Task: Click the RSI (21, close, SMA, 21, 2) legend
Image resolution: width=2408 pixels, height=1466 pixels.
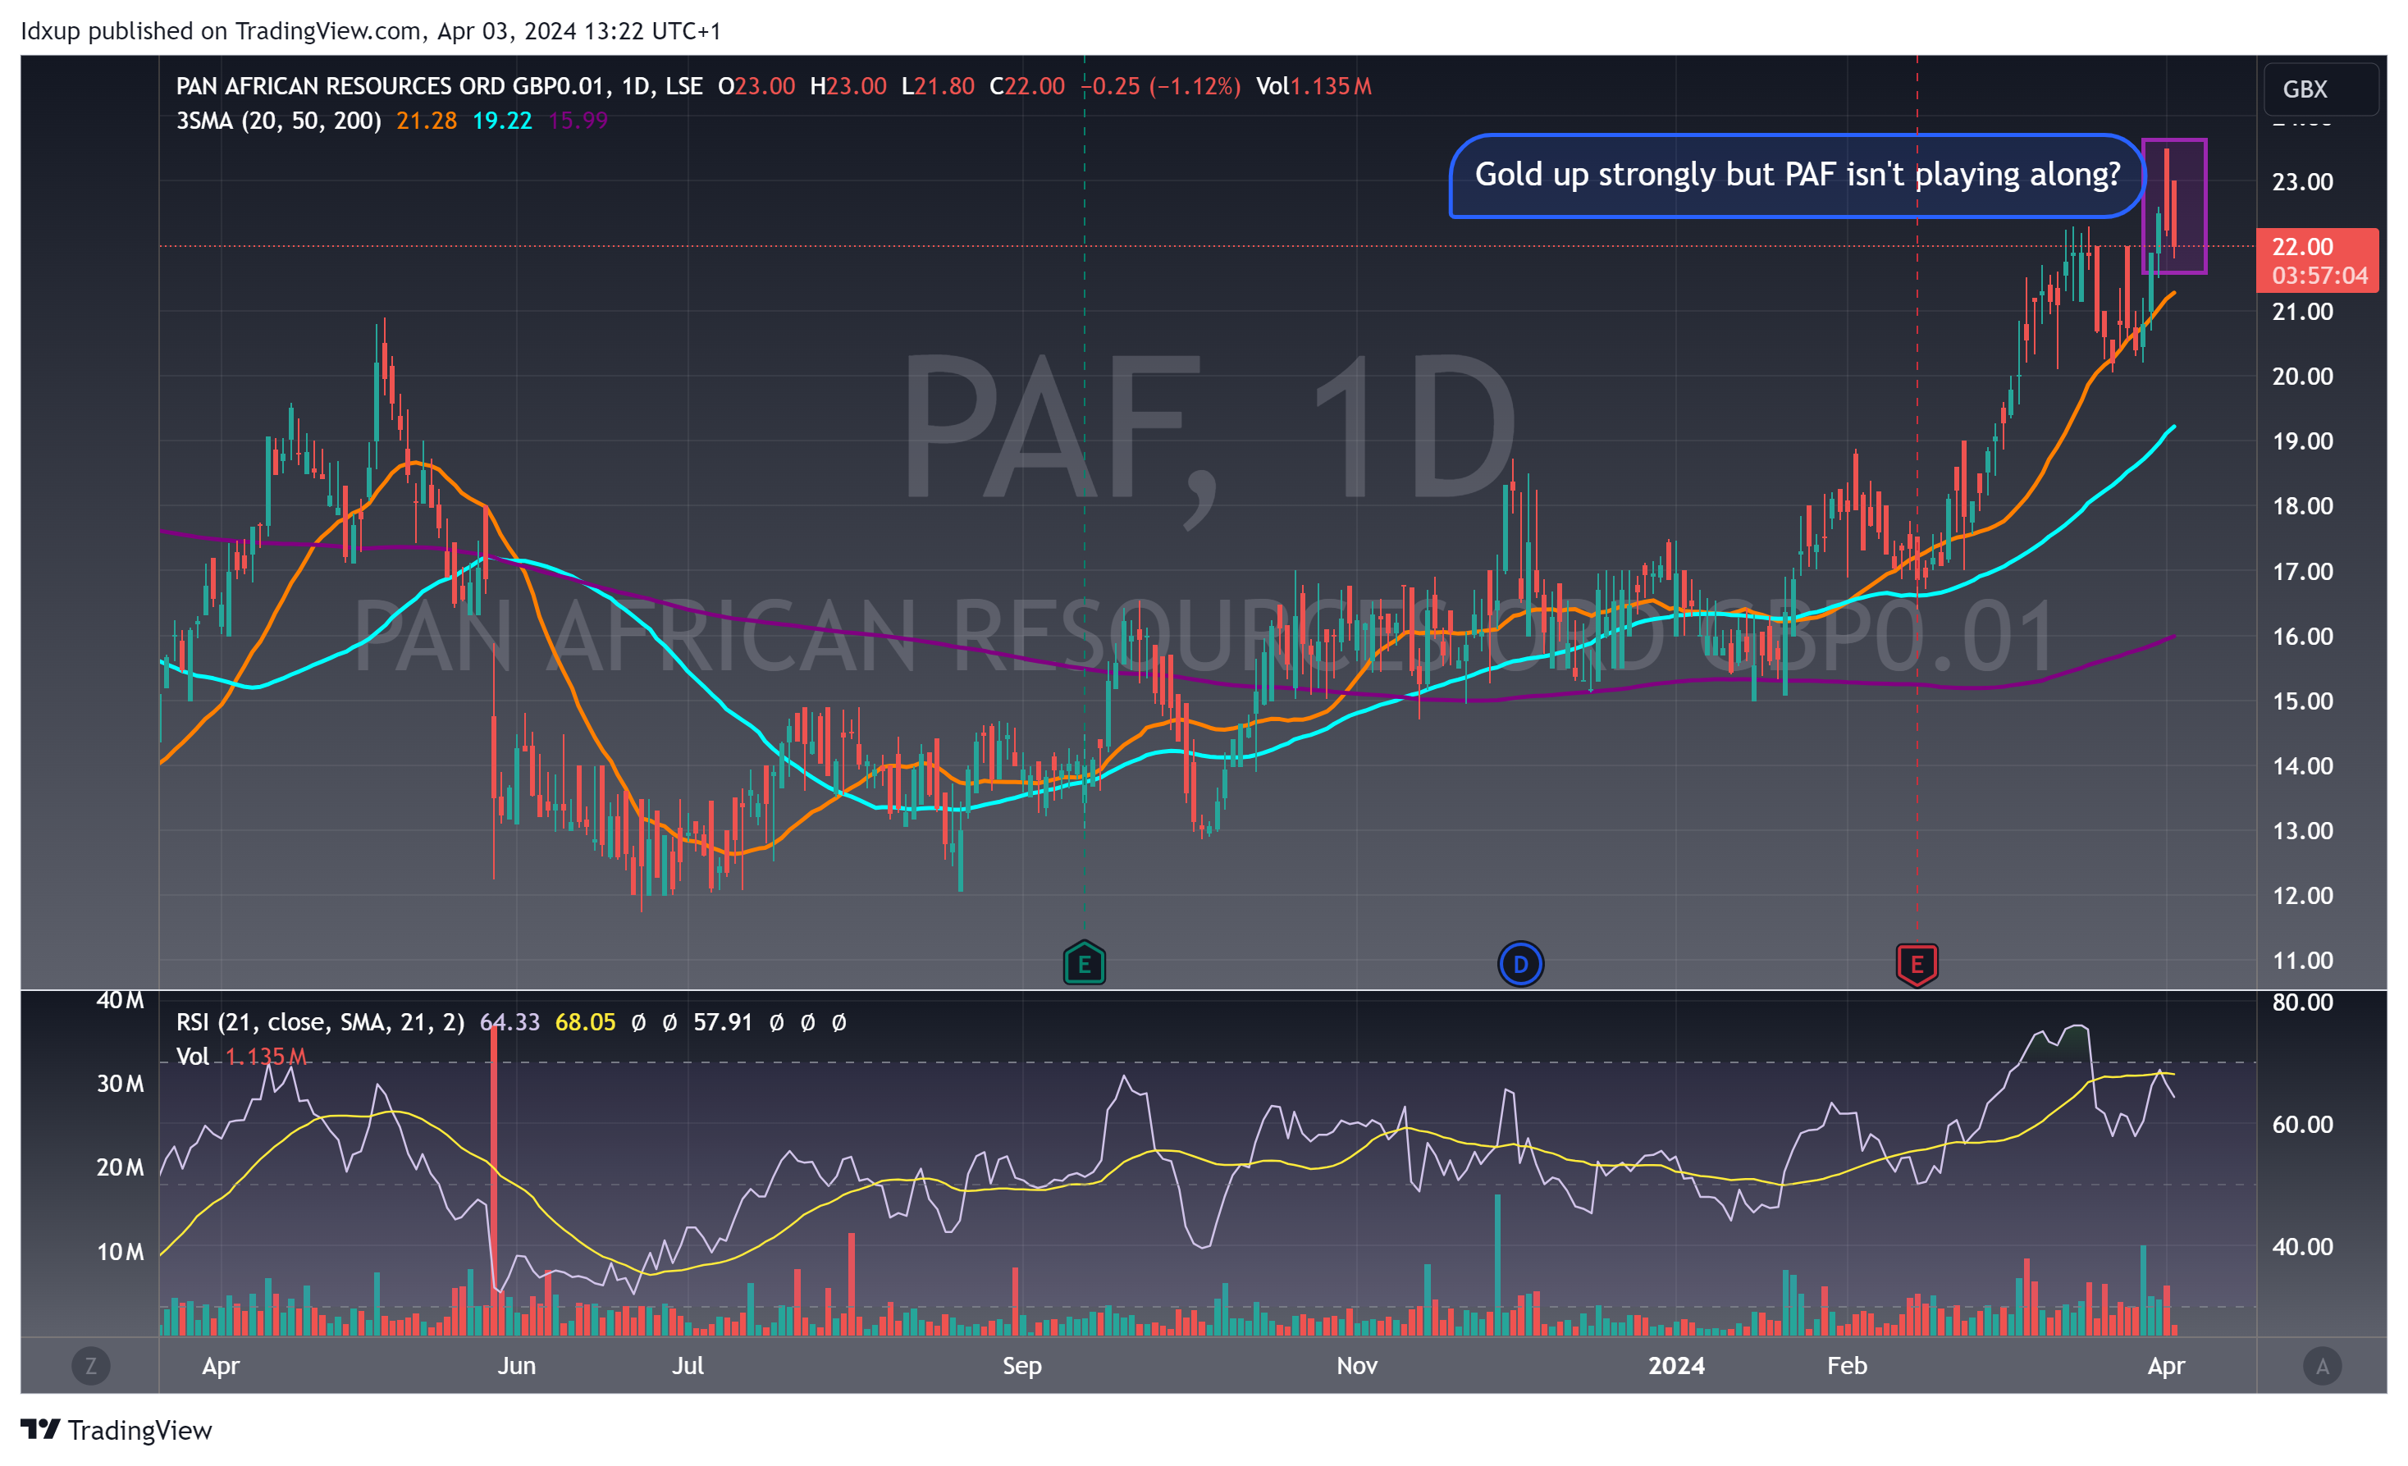Action: [x=321, y=1022]
